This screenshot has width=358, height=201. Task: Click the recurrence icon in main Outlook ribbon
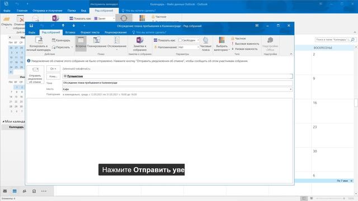[124, 18]
